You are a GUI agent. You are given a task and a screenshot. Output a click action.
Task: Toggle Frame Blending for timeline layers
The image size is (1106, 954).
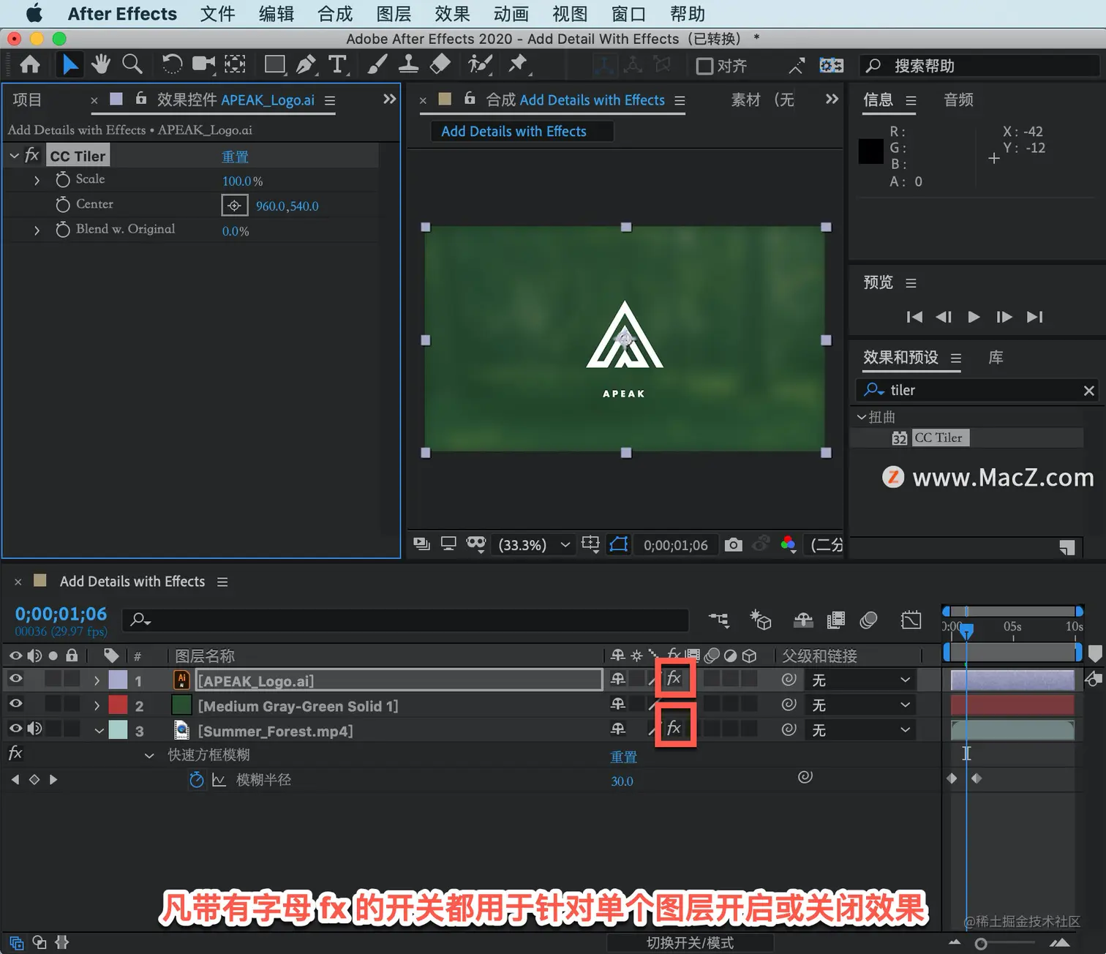click(x=835, y=620)
